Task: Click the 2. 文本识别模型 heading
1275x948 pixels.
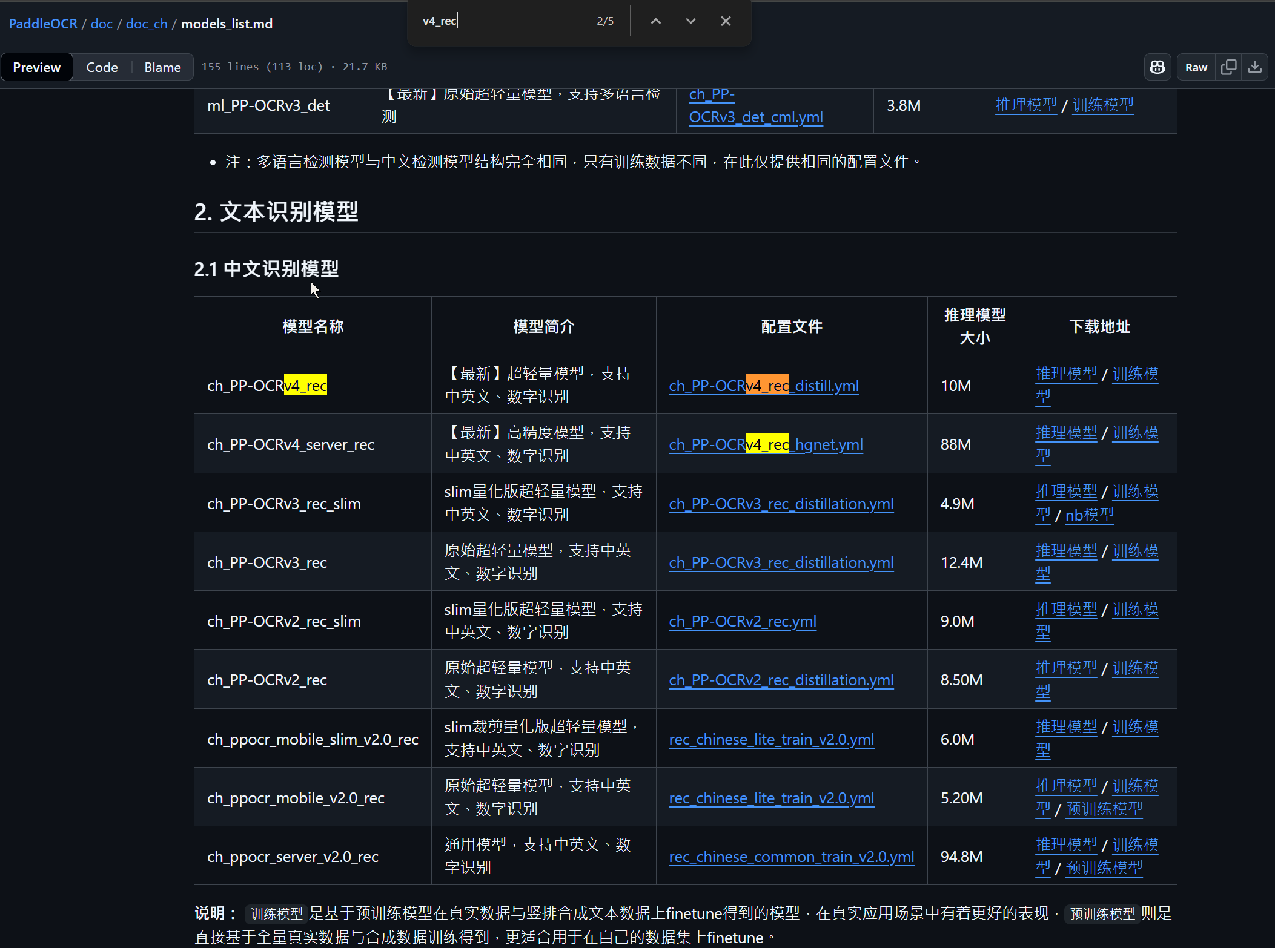Action: pyautogui.click(x=276, y=212)
